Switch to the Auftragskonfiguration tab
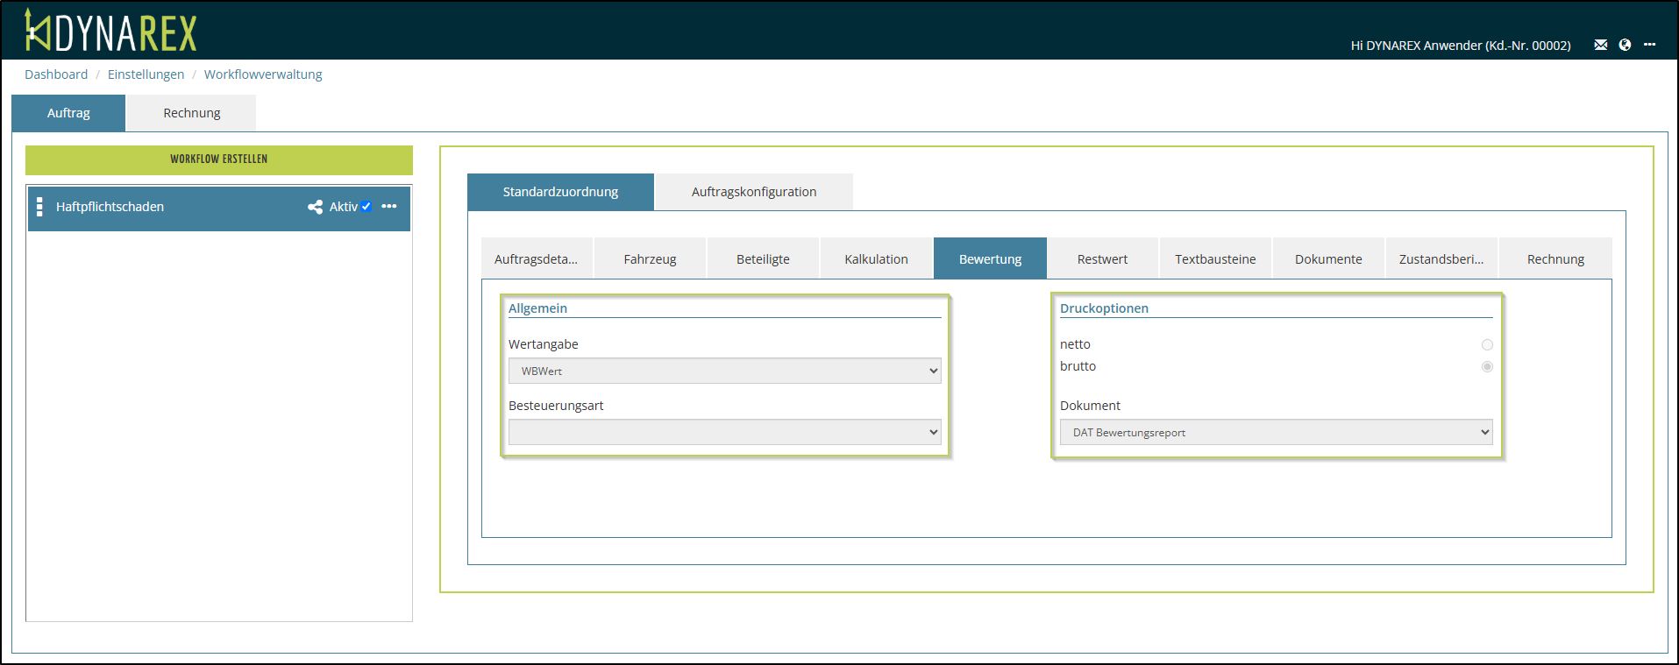The image size is (1679, 665). (x=753, y=192)
